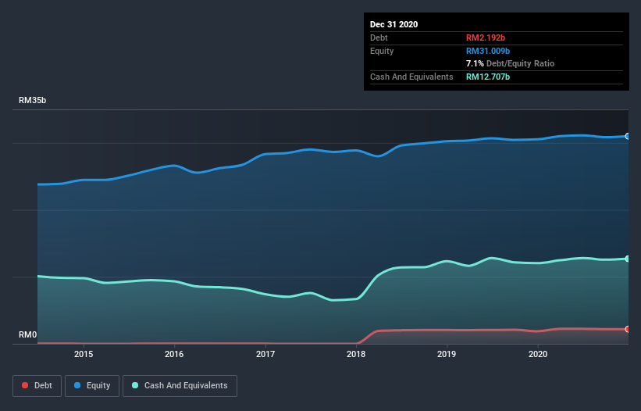Click the teal Cash legend dot
The image size is (641, 411).
pyautogui.click(x=135, y=385)
